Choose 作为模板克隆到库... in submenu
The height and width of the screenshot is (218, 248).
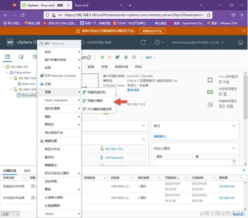(x=98, y=109)
